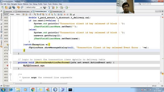Click the red Start Macro Recording icon

click(65, 14)
